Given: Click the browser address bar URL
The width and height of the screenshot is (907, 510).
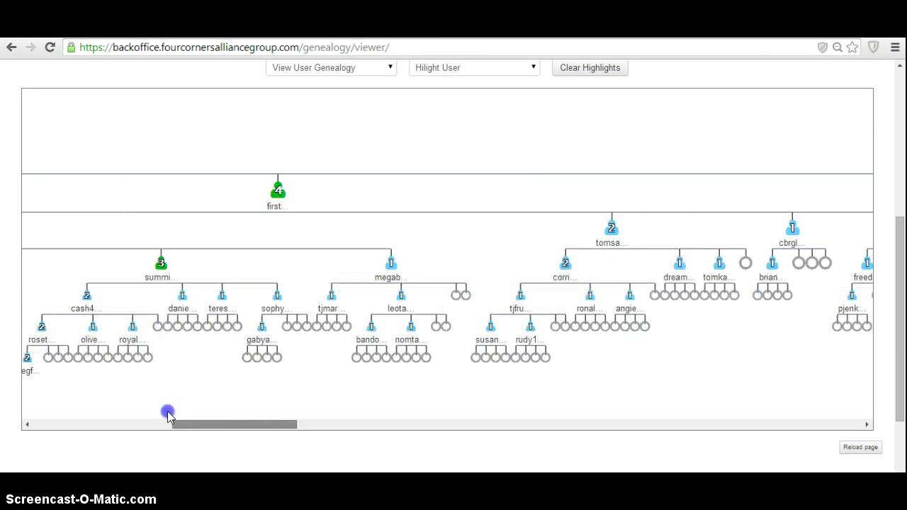Looking at the screenshot, I should 235,47.
